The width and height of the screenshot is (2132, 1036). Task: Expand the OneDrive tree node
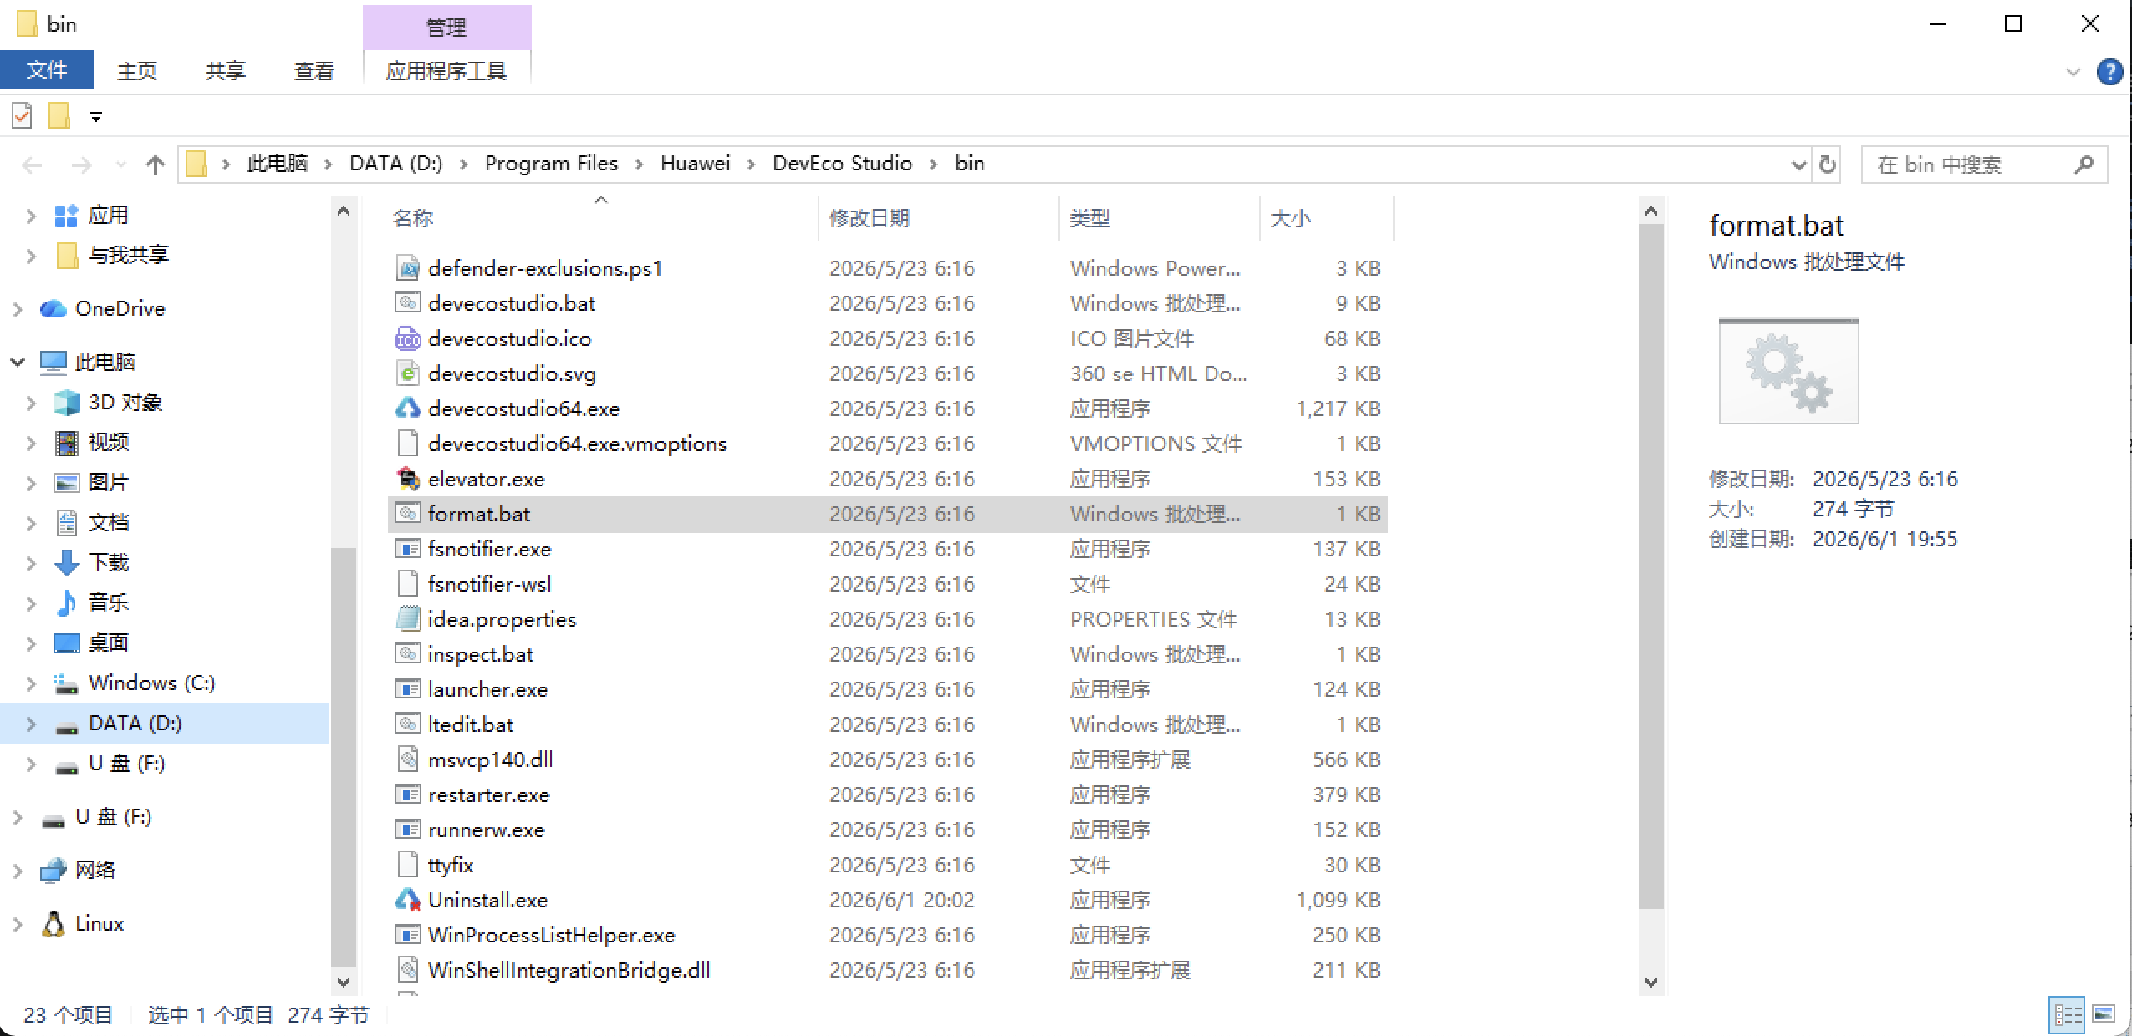[18, 310]
